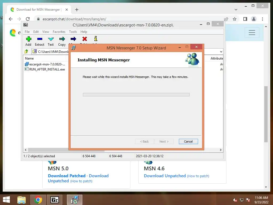Screen dimensions: 273x205
Task: Open the yellow Info icon in 7-Zip
Action: [x=96, y=39]
